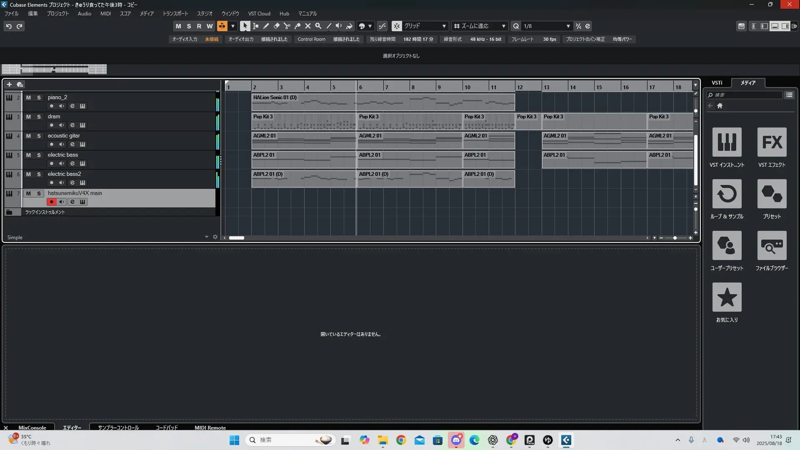Image resolution: width=800 pixels, height=450 pixels.
Task: Open the Loops & Samples tile
Action: tap(727, 194)
